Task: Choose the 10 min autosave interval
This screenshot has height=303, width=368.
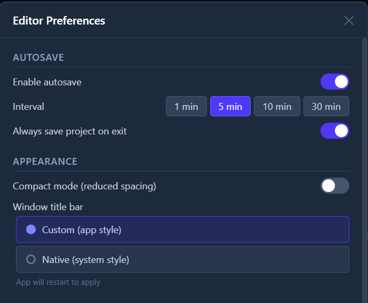Action: (277, 106)
